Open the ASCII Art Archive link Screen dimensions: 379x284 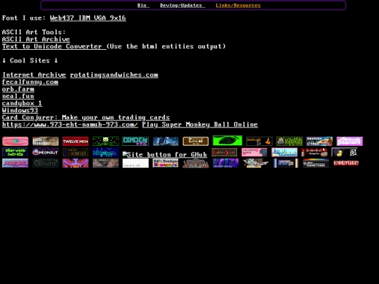click(36, 39)
